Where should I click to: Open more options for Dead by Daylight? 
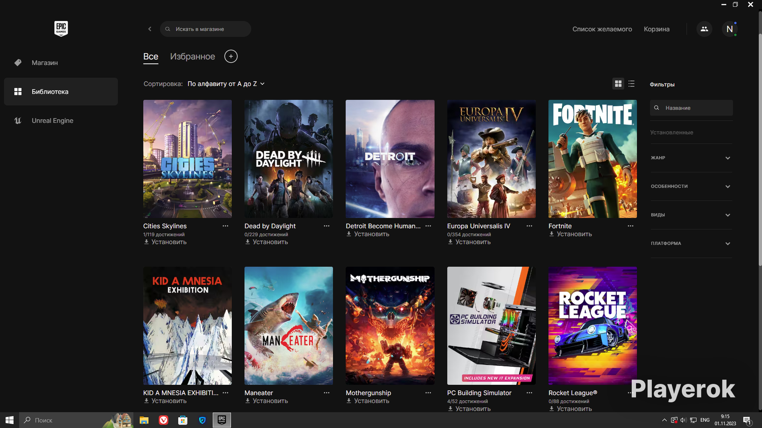(327, 226)
